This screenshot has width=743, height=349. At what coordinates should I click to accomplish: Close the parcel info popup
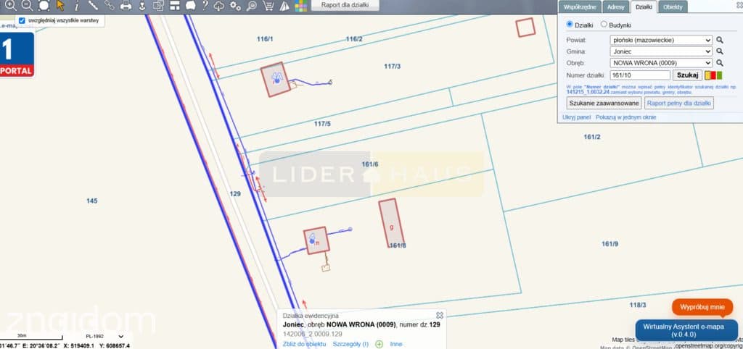click(440, 315)
